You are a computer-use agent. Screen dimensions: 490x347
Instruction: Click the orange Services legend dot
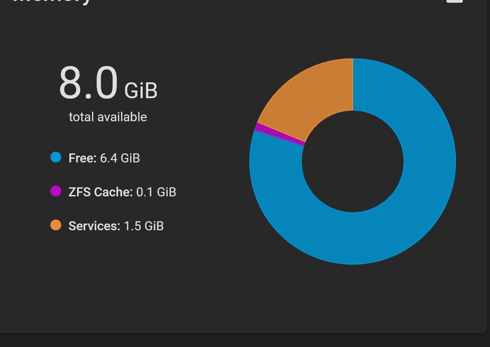click(x=56, y=225)
